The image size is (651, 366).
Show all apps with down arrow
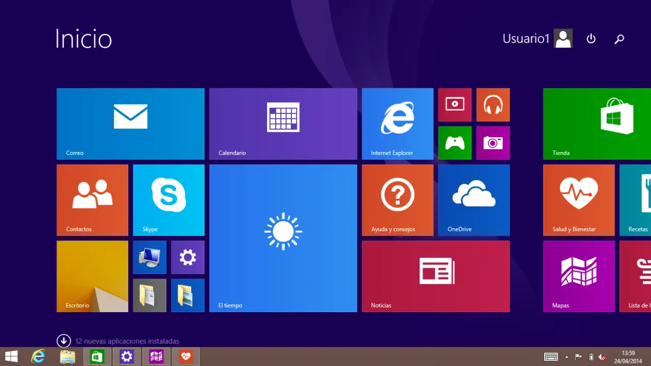pyautogui.click(x=64, y=341)
